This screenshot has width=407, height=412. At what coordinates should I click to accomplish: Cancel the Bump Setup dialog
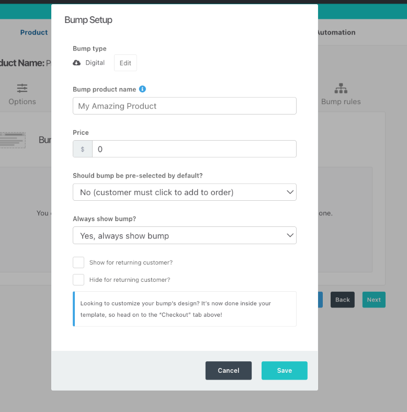[x=228, y=371]
